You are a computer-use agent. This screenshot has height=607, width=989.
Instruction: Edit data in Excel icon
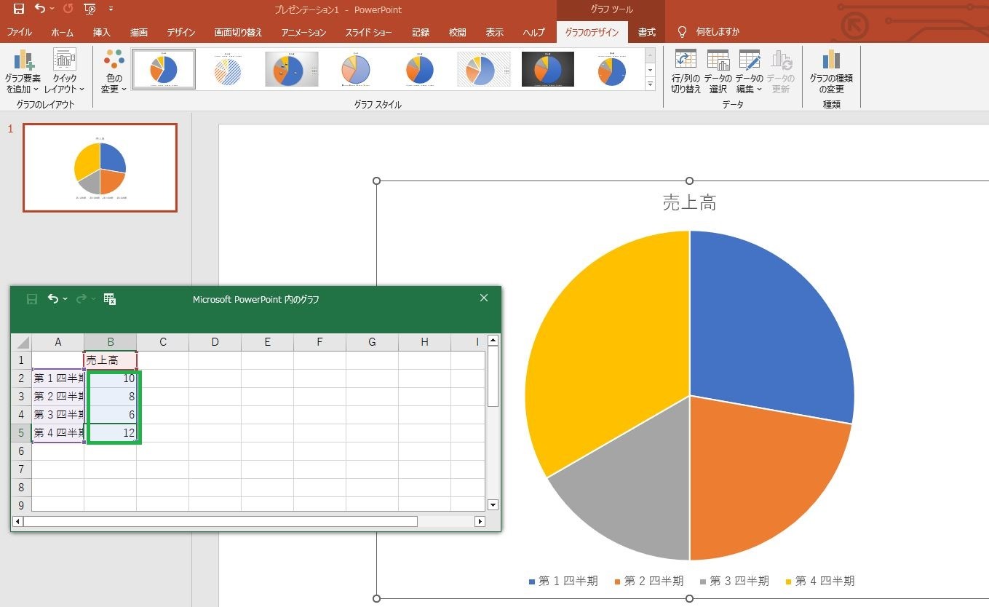point(110,299)
